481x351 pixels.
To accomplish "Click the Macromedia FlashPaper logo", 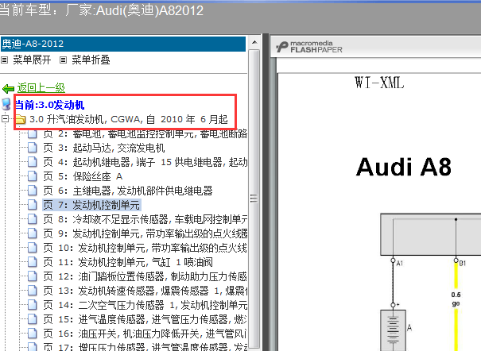I will point(309,47).
